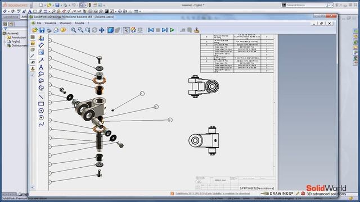
Task: Select the Text with Leader tool
Action: pyautogui.click(x=41, y=60)
